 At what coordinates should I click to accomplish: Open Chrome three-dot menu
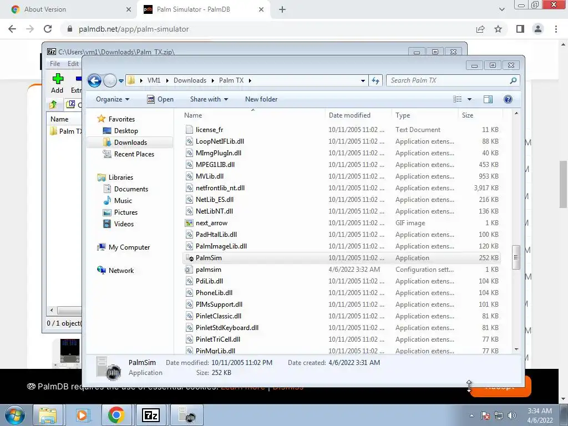(556, 29)
